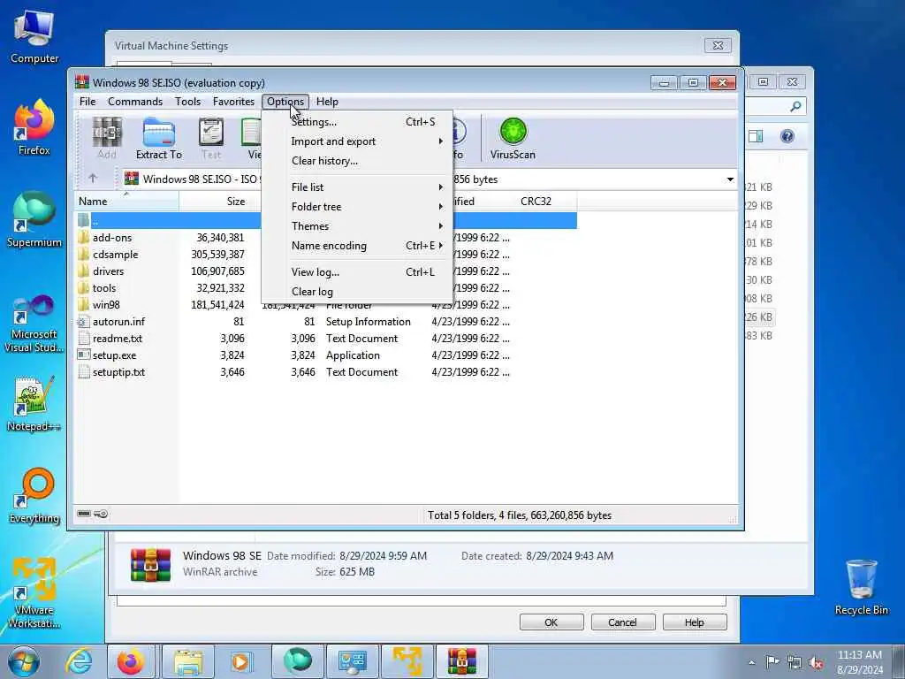Click the Windows Start button
The width and height of the screenshot is (905, 679).
tap(24, 661)
